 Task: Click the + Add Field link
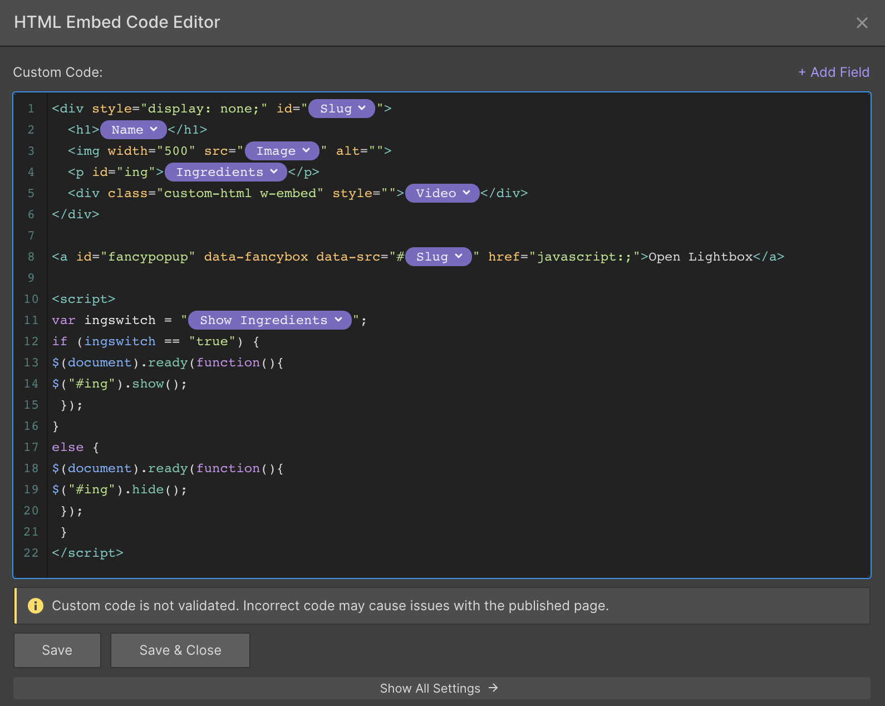(833, 72)
